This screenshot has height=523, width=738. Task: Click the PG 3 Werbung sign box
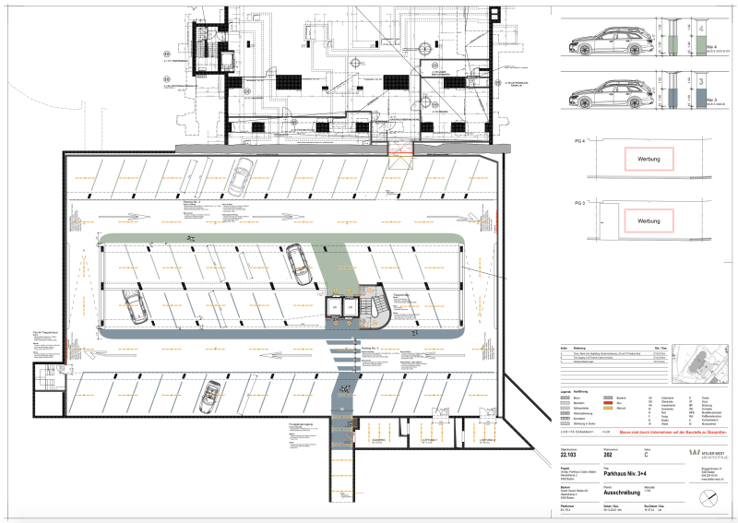649,221
